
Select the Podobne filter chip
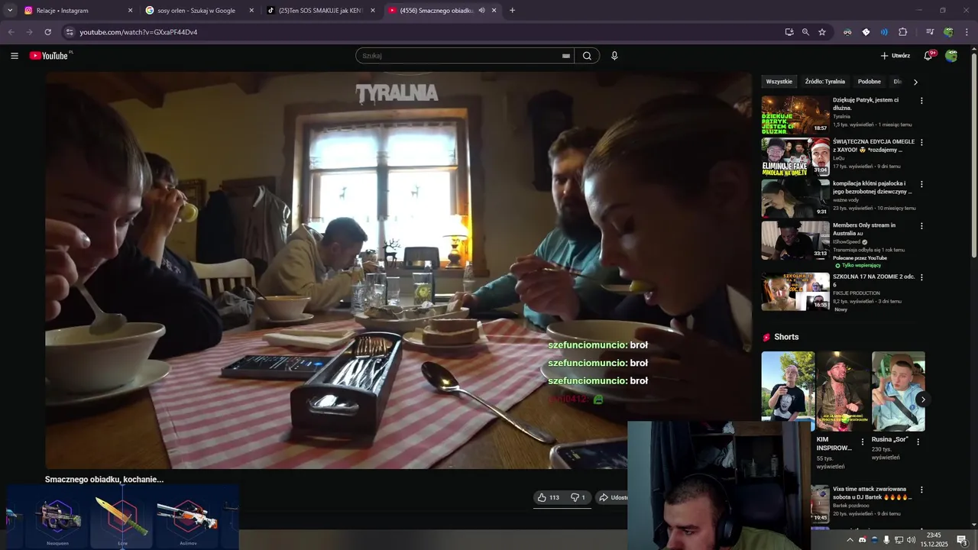pos(870,82)
